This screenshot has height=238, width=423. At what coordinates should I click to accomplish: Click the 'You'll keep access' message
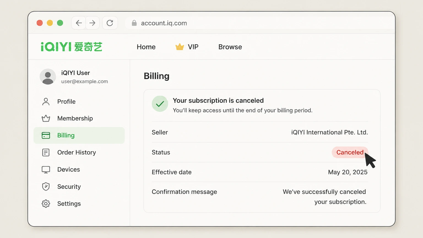tap(243, 110)
